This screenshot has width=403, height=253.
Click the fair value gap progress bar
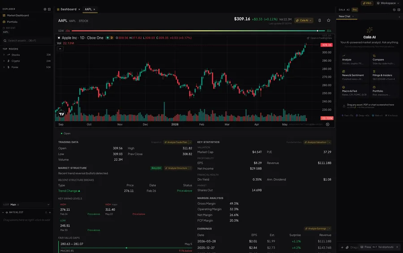pyautogui.click(x=126, y=248)
